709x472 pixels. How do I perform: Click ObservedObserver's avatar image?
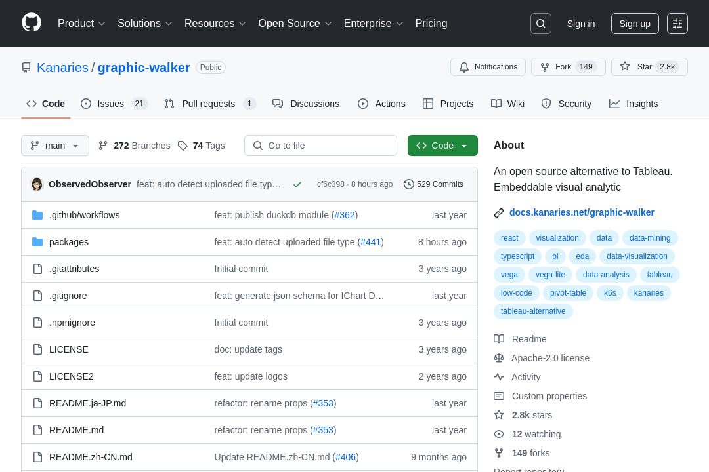pos(37,184)
